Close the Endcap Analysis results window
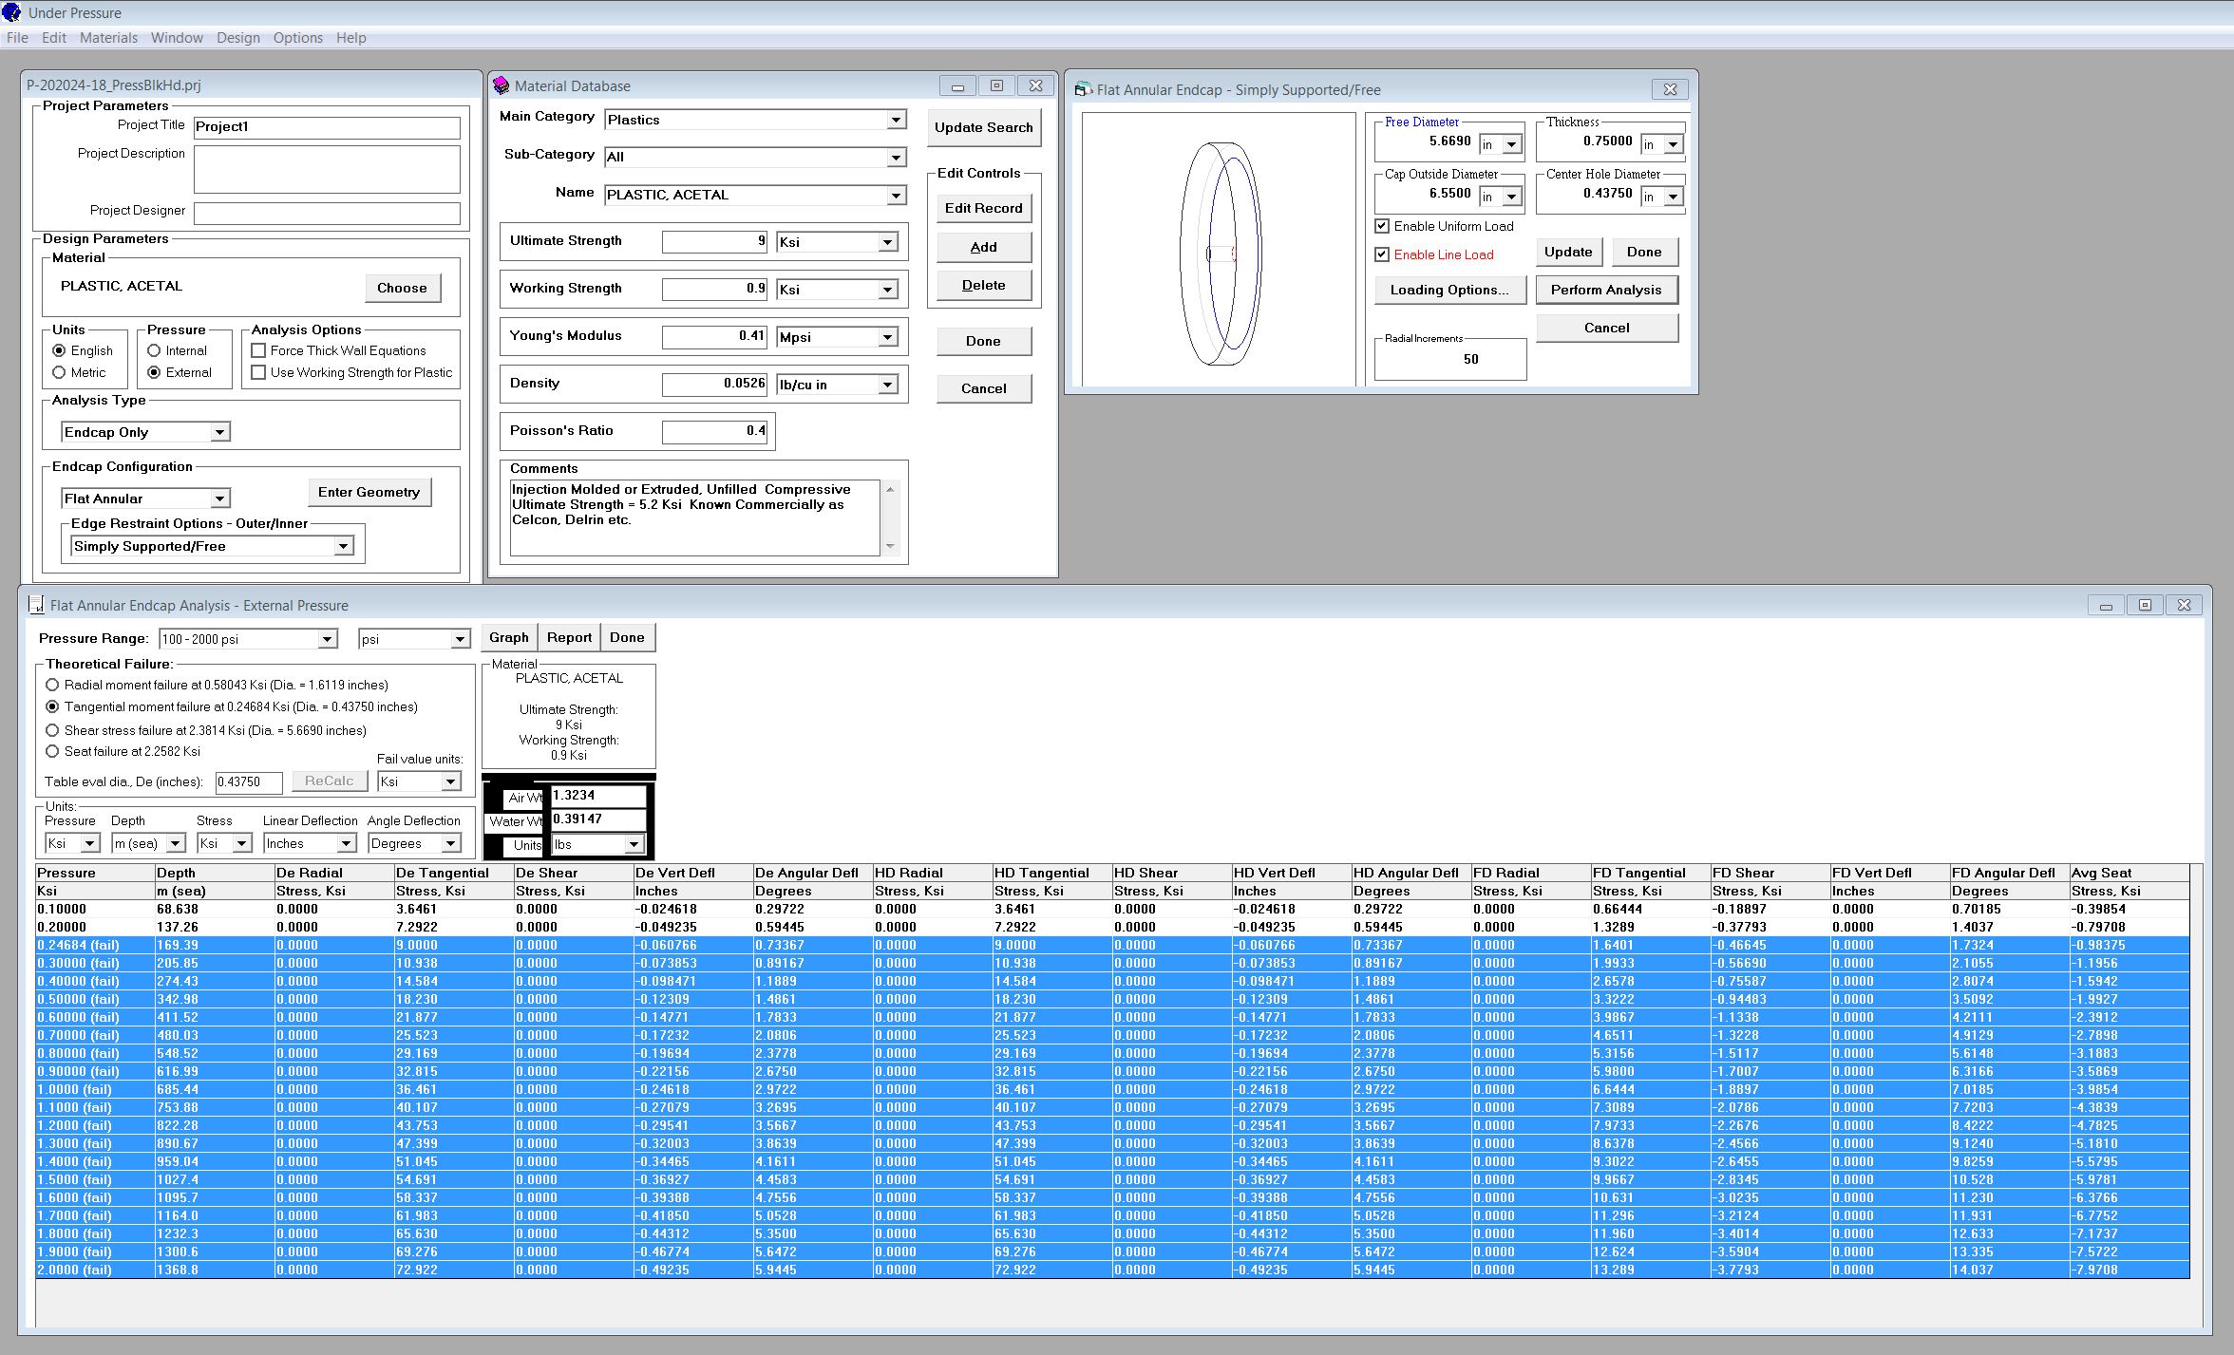The width and height of the screenshot is (2234, 1355). click(2184, 605)
